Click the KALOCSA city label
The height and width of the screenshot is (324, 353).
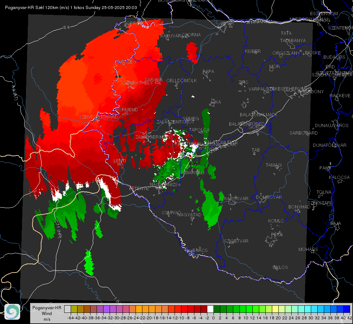tap(339, 177)
